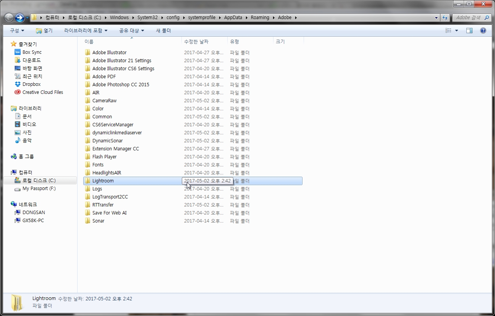Select 홈 그룹 in the sidebar
Screen dimensions: 495x316
point(26,156)
